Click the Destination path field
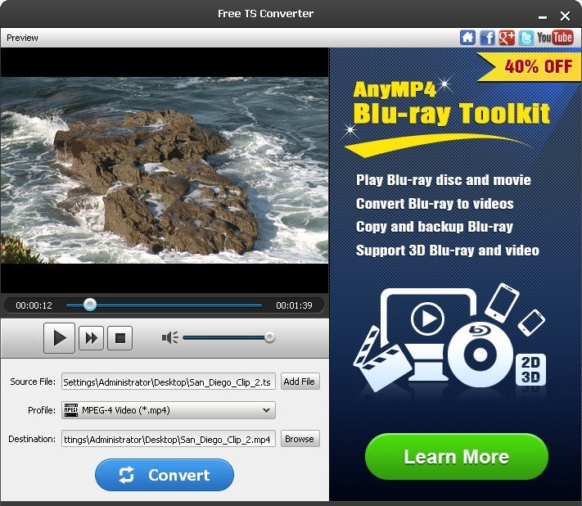Image resolution: width=582 pixels, height=506 pixels. pos(169,439)
